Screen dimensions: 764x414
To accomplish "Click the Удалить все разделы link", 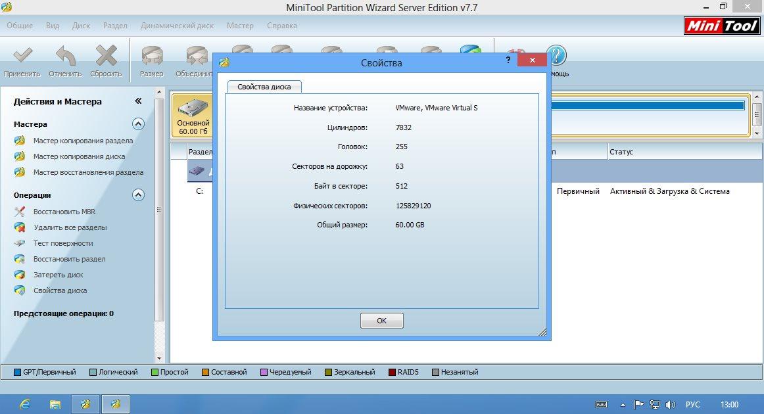I will (x=70, y=227).
